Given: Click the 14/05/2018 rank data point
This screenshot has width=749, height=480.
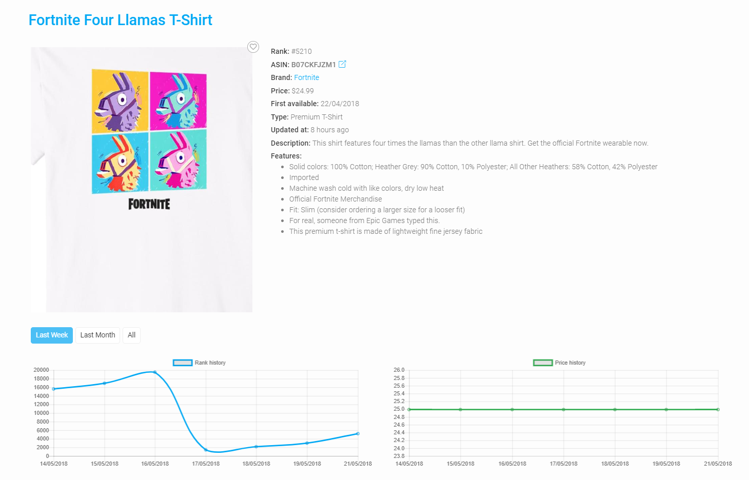Looking at the screenshot, I should [54, 389].
